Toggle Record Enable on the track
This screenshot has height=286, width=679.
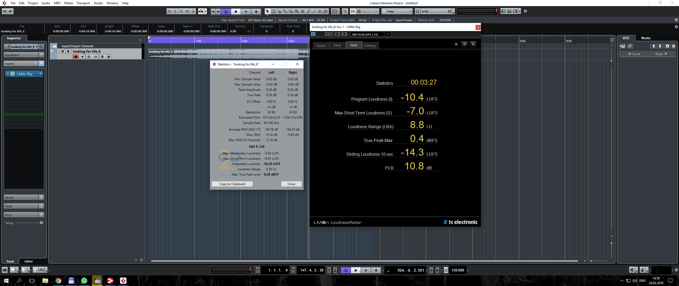(76, 57)
